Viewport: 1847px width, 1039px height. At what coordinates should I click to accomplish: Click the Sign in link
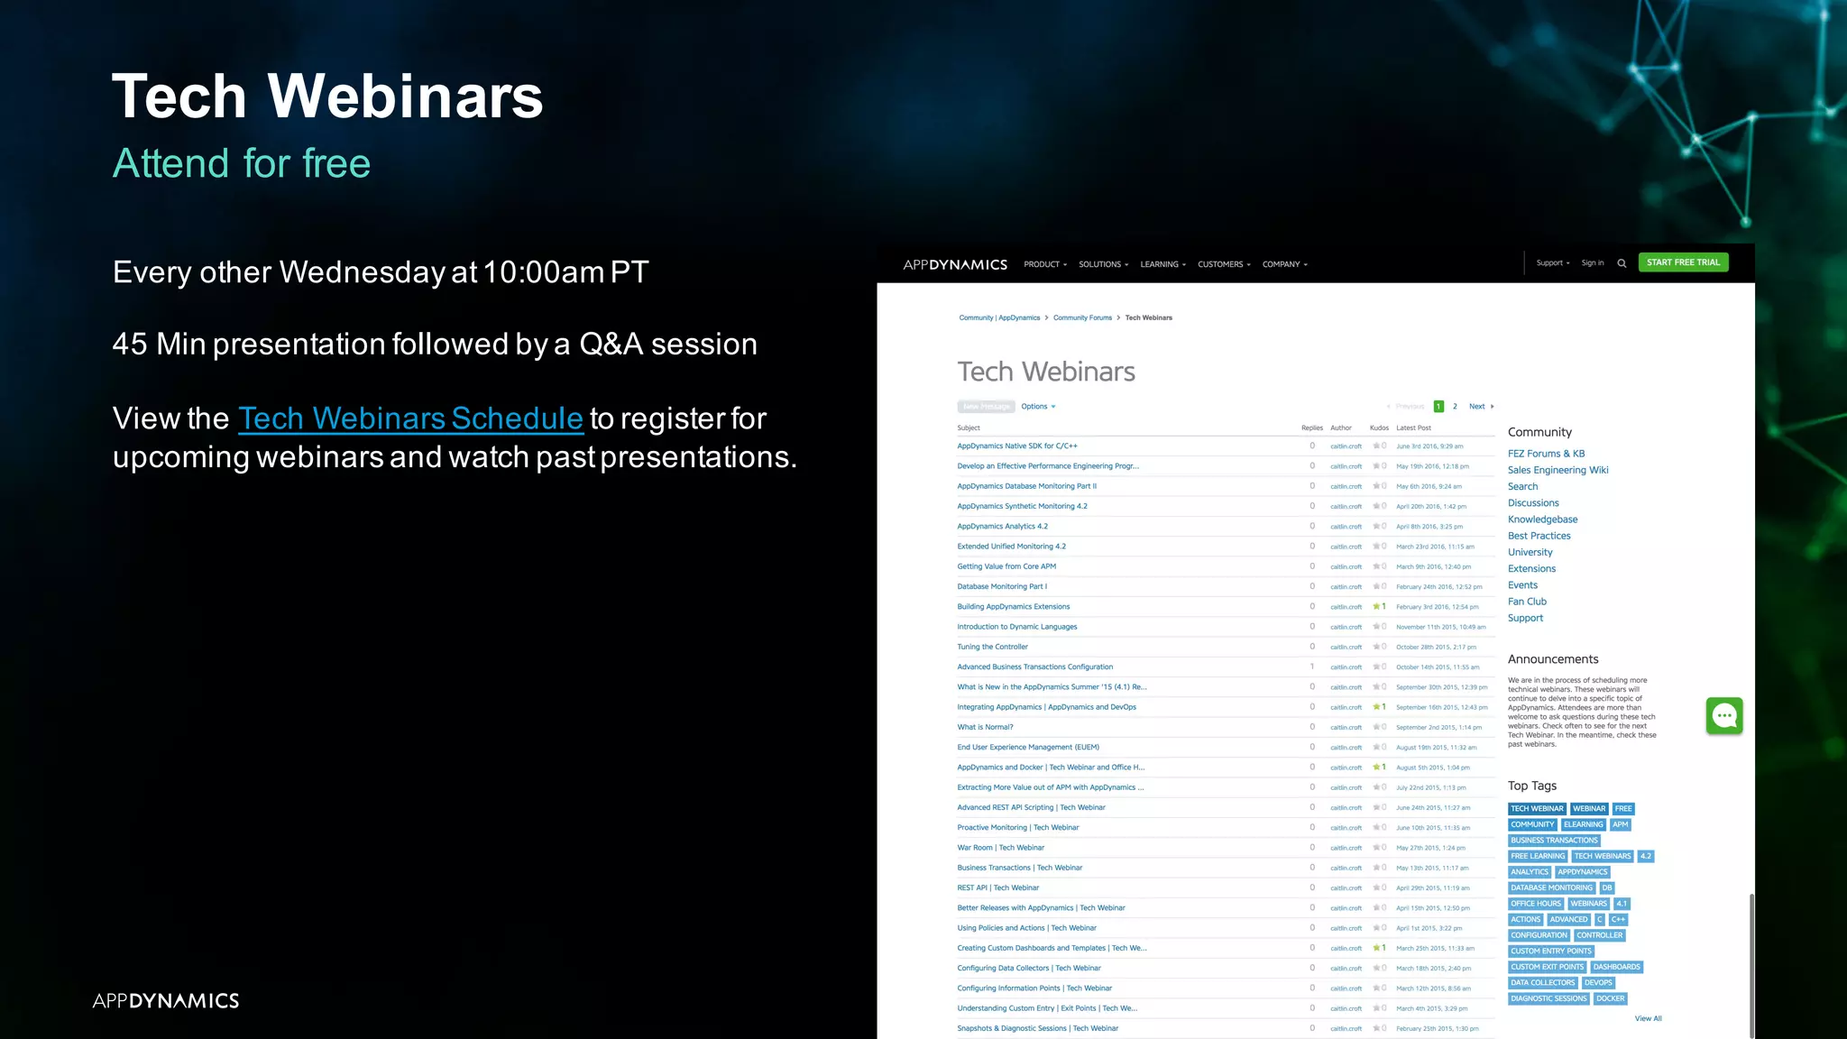click(x=1593, y=263)
